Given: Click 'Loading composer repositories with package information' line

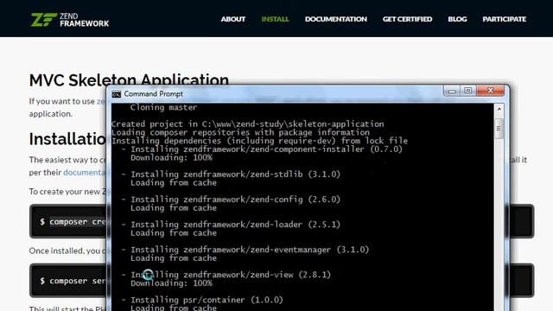Looking at the screenshot, I should pyautogui.click(x=240, y=132).
